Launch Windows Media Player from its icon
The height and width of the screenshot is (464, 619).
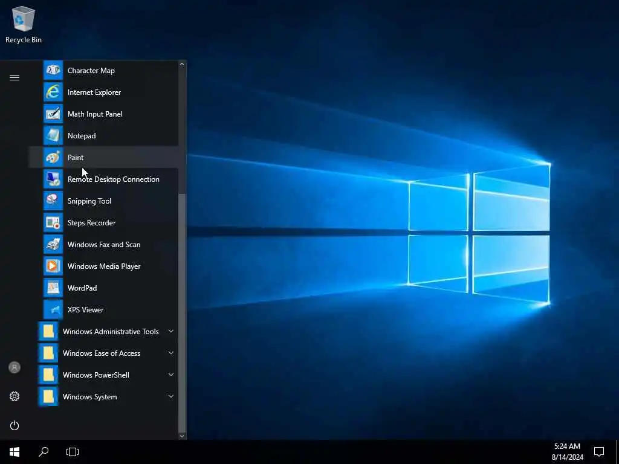coord(53,266)
